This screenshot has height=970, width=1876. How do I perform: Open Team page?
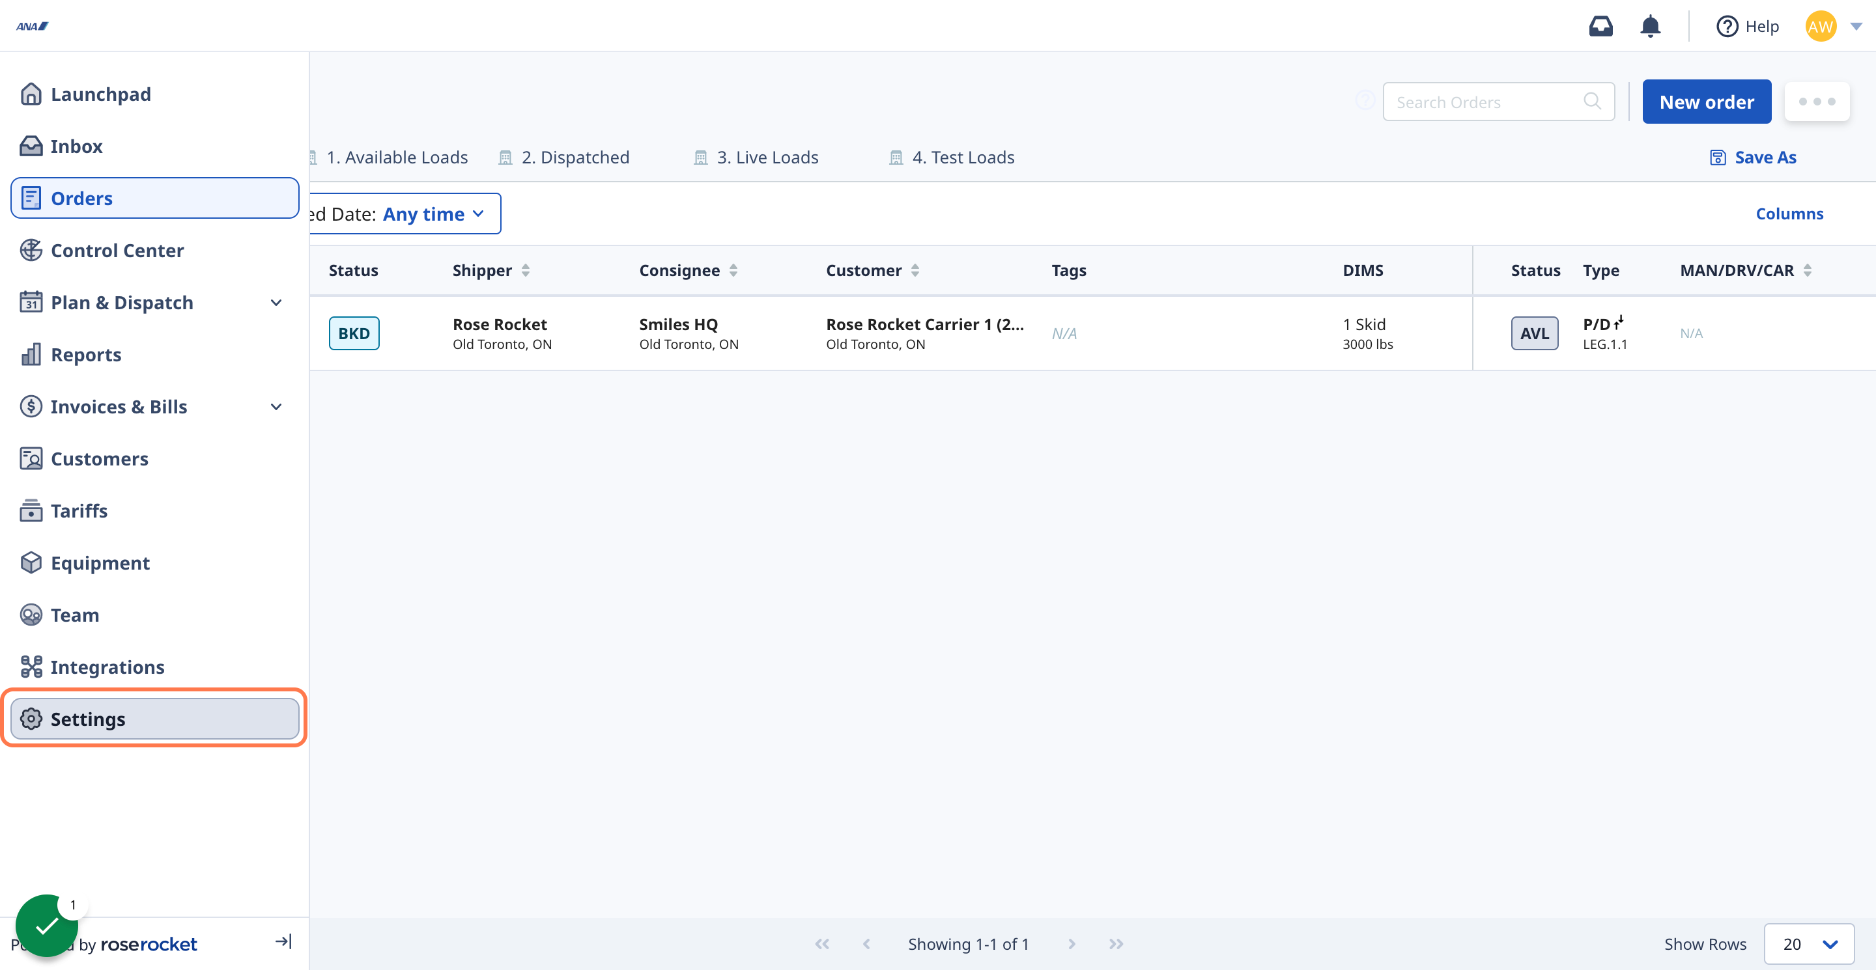(x=154, y=615)
